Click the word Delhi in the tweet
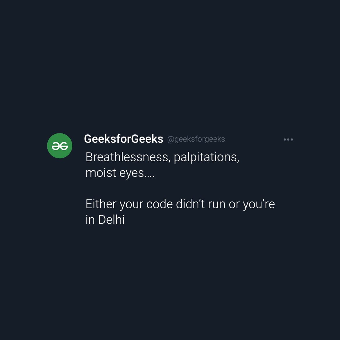 coord(111,220)
